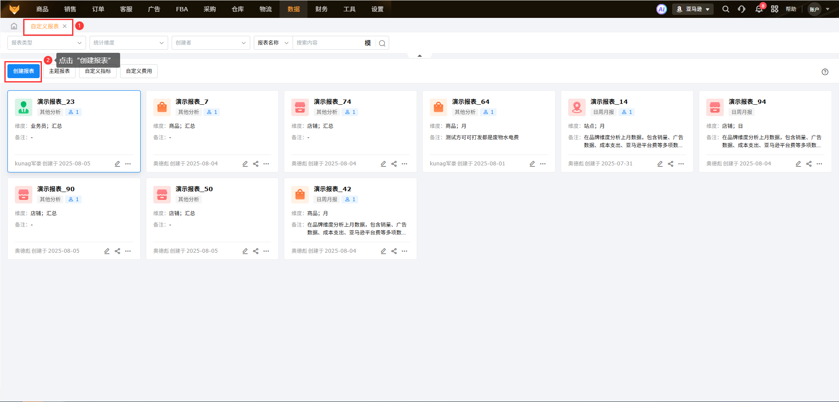Open the 帮助 link
This screenshot has height=402, width=839.
(791, 9)
